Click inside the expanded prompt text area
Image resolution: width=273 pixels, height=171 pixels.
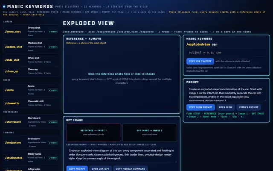coord(122,155)
